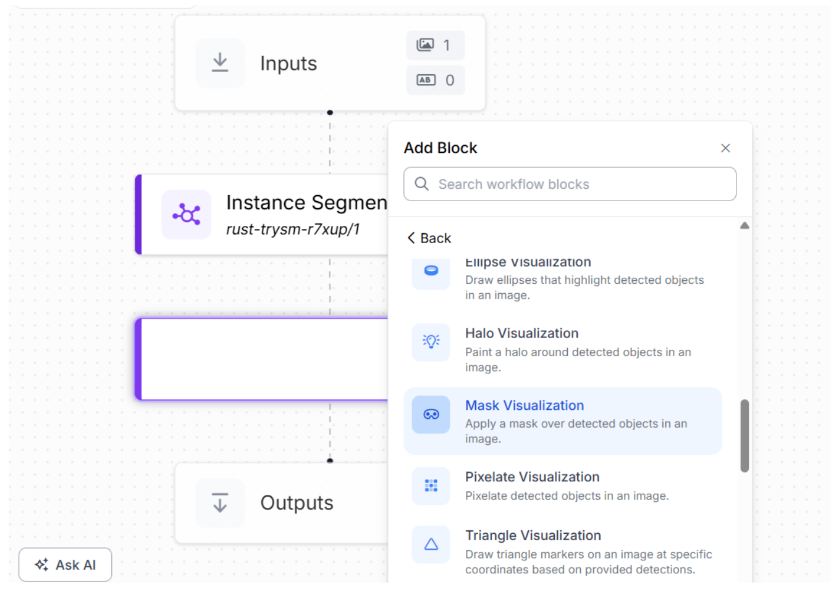This screenshot has height=590, width=839.
Task: Select the Ellipse Visualization block icon
Action: [431, 271]
